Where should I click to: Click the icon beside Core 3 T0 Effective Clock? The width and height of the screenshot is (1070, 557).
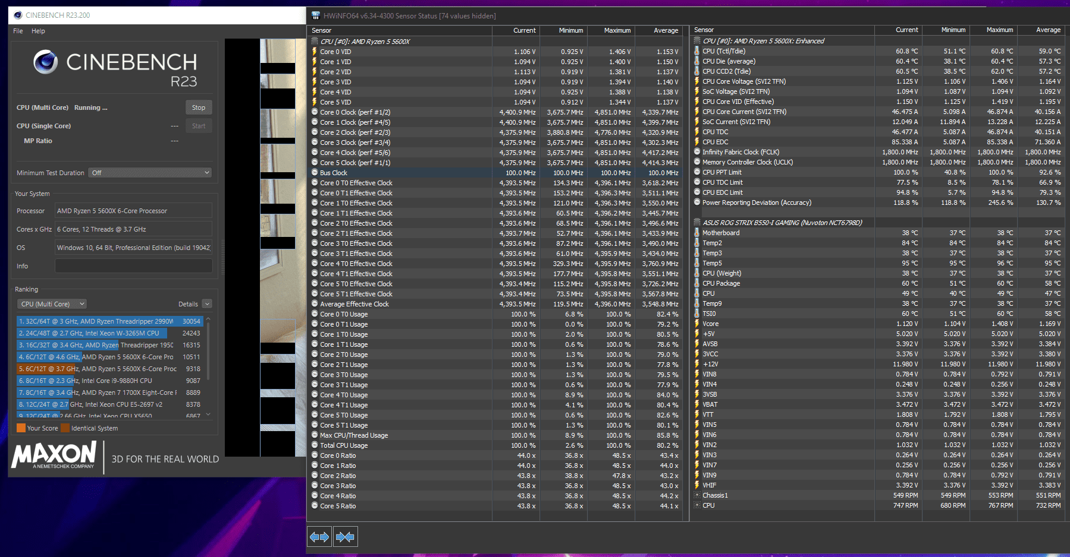(315, 243)
